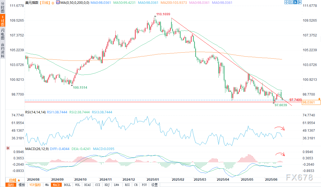Click the RSI(14,14,14) panel label
The image size is (321, 187).
35,112
